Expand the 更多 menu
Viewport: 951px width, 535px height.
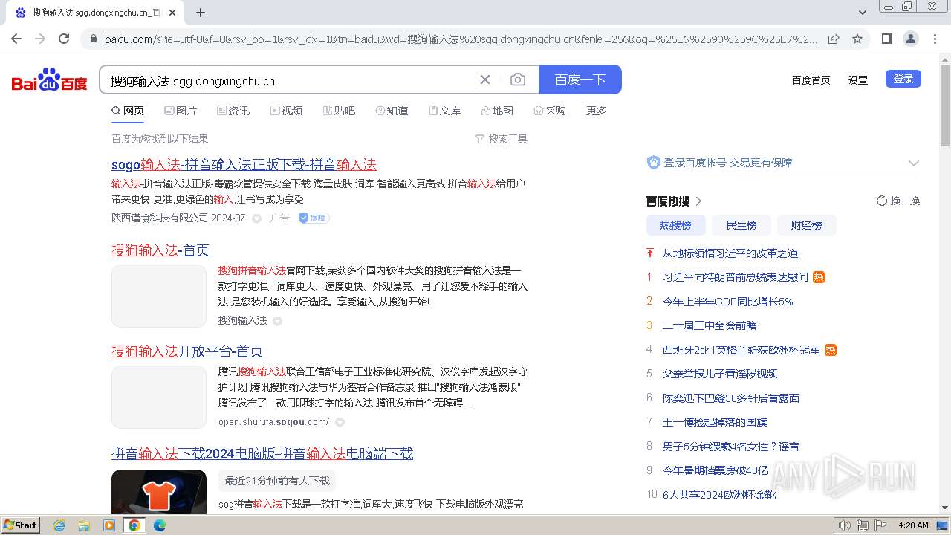tap(597, 111)
